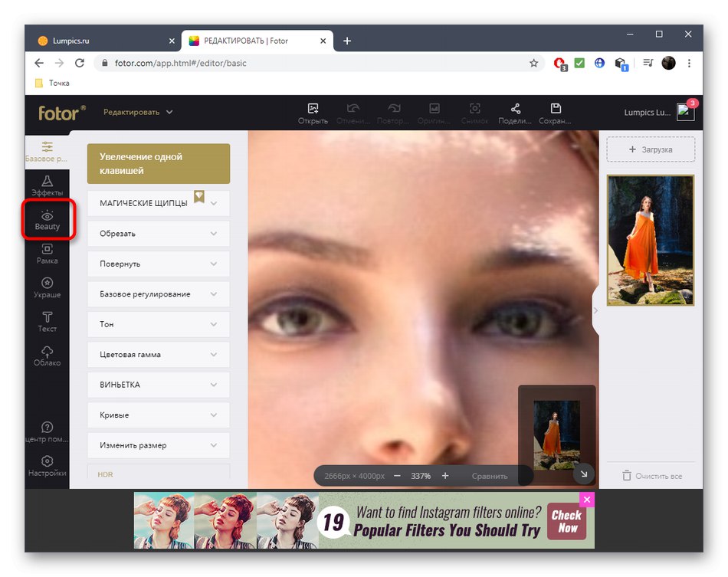Open the Эффекты sidebar section
The height and width of the screenshot is (577, 728).
[47, 185]
